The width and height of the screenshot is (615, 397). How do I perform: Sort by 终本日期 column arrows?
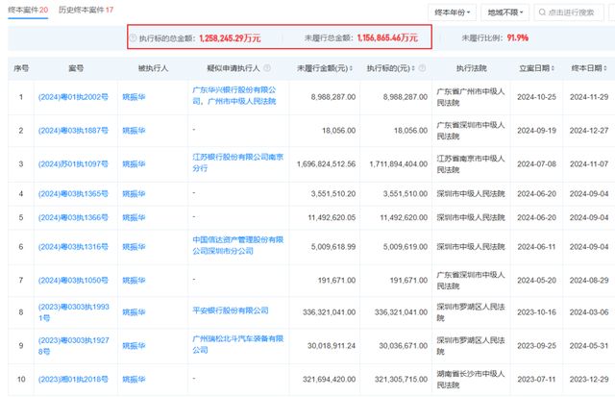pyautogui.click(x=605, y=68)
